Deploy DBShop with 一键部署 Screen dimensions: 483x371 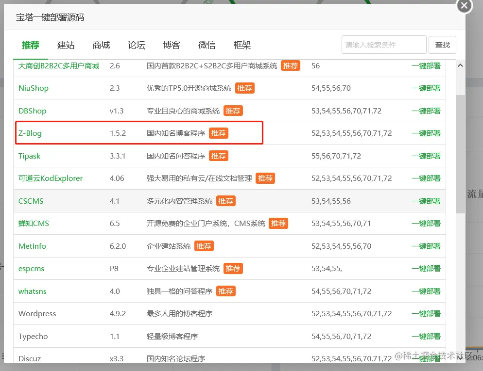tap(426, 111)
